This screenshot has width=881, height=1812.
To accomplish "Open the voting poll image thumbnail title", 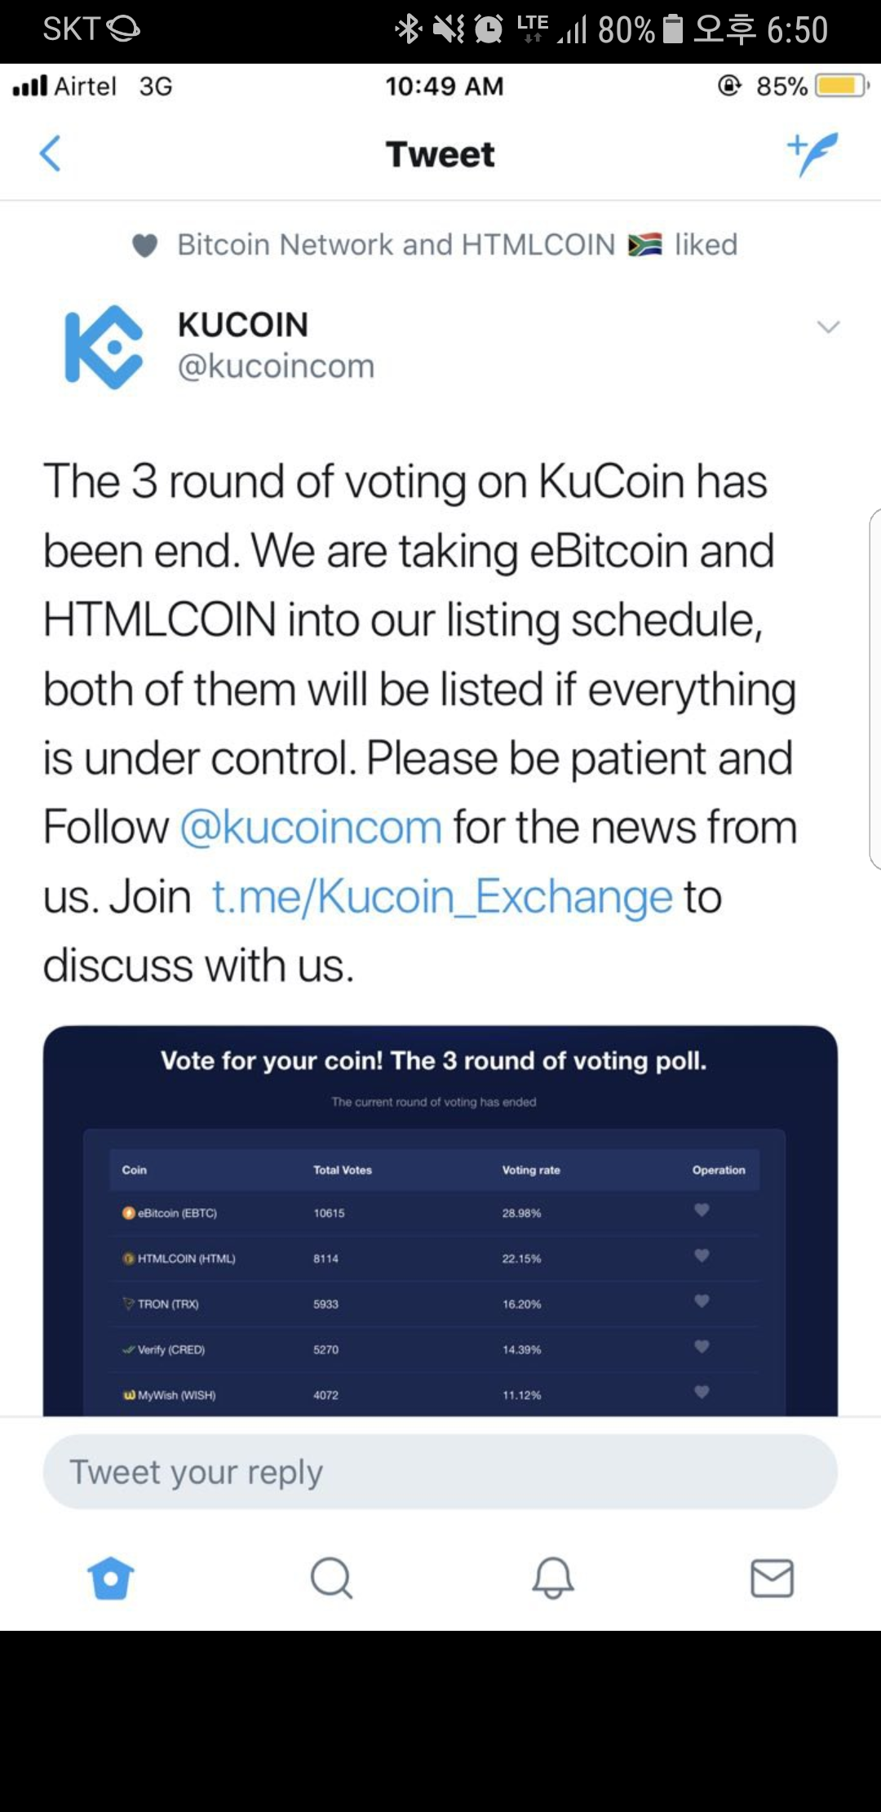I will click(x=433, y=1060).
